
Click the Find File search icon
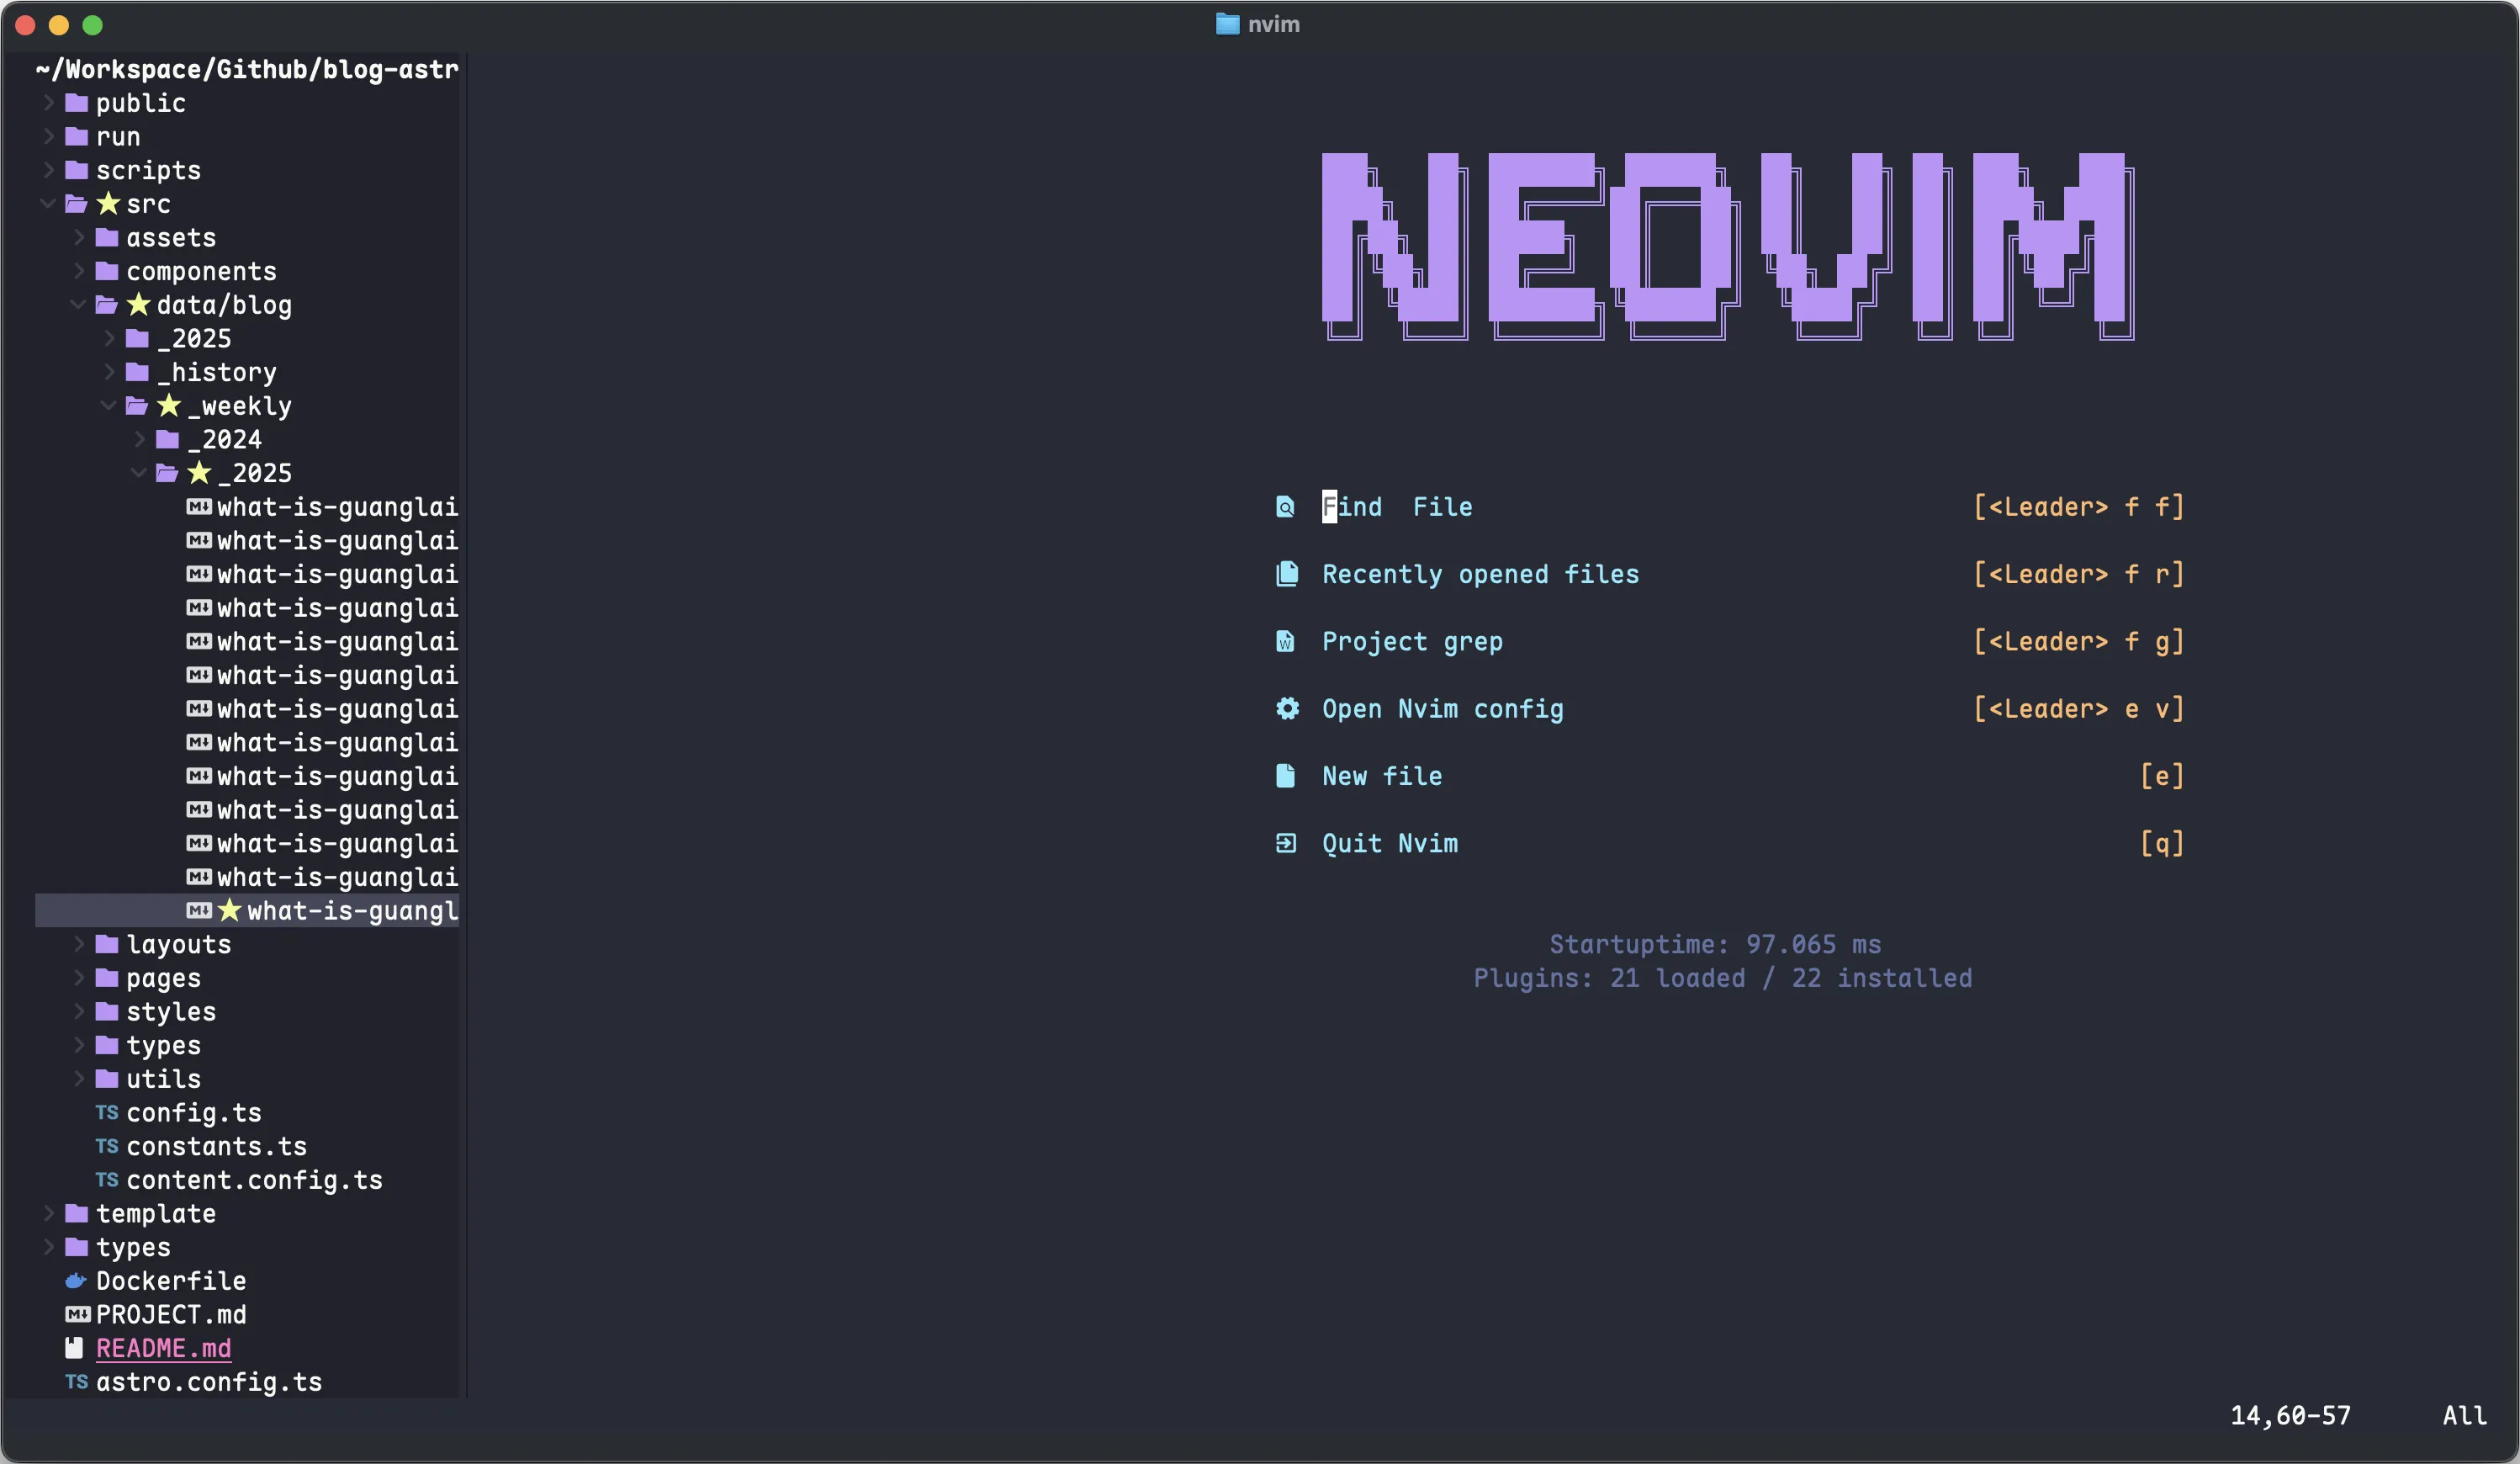click(1286, 507)
